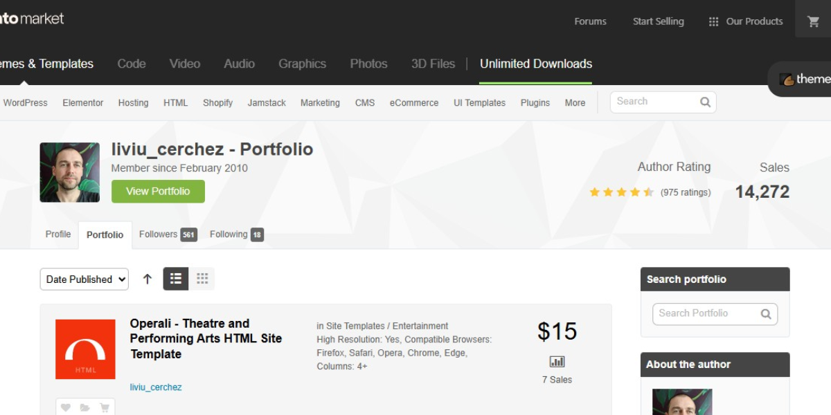Viewport: 831px width, 415px height.
Task: Click the 7 Sales text
Action: [557, 380]
